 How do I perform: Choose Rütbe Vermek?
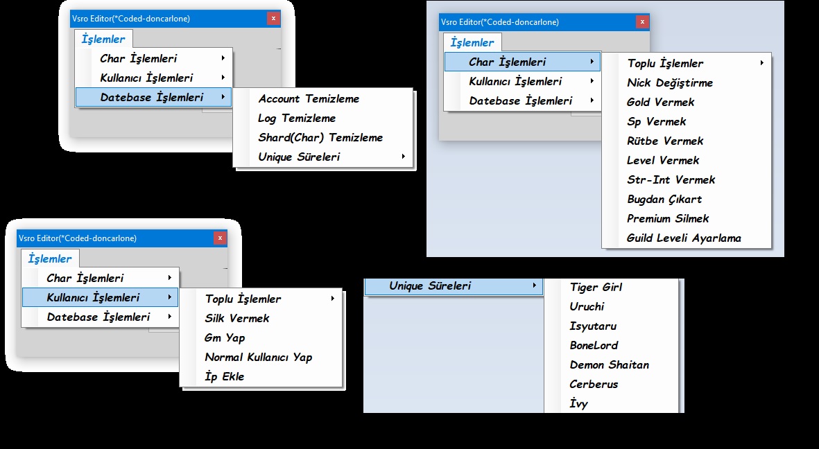(x=687, y=141)
